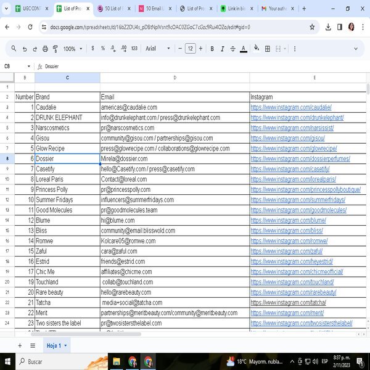The image size is (370, 370).
Task: Increase font size with plus button
Action: (200, 49)
